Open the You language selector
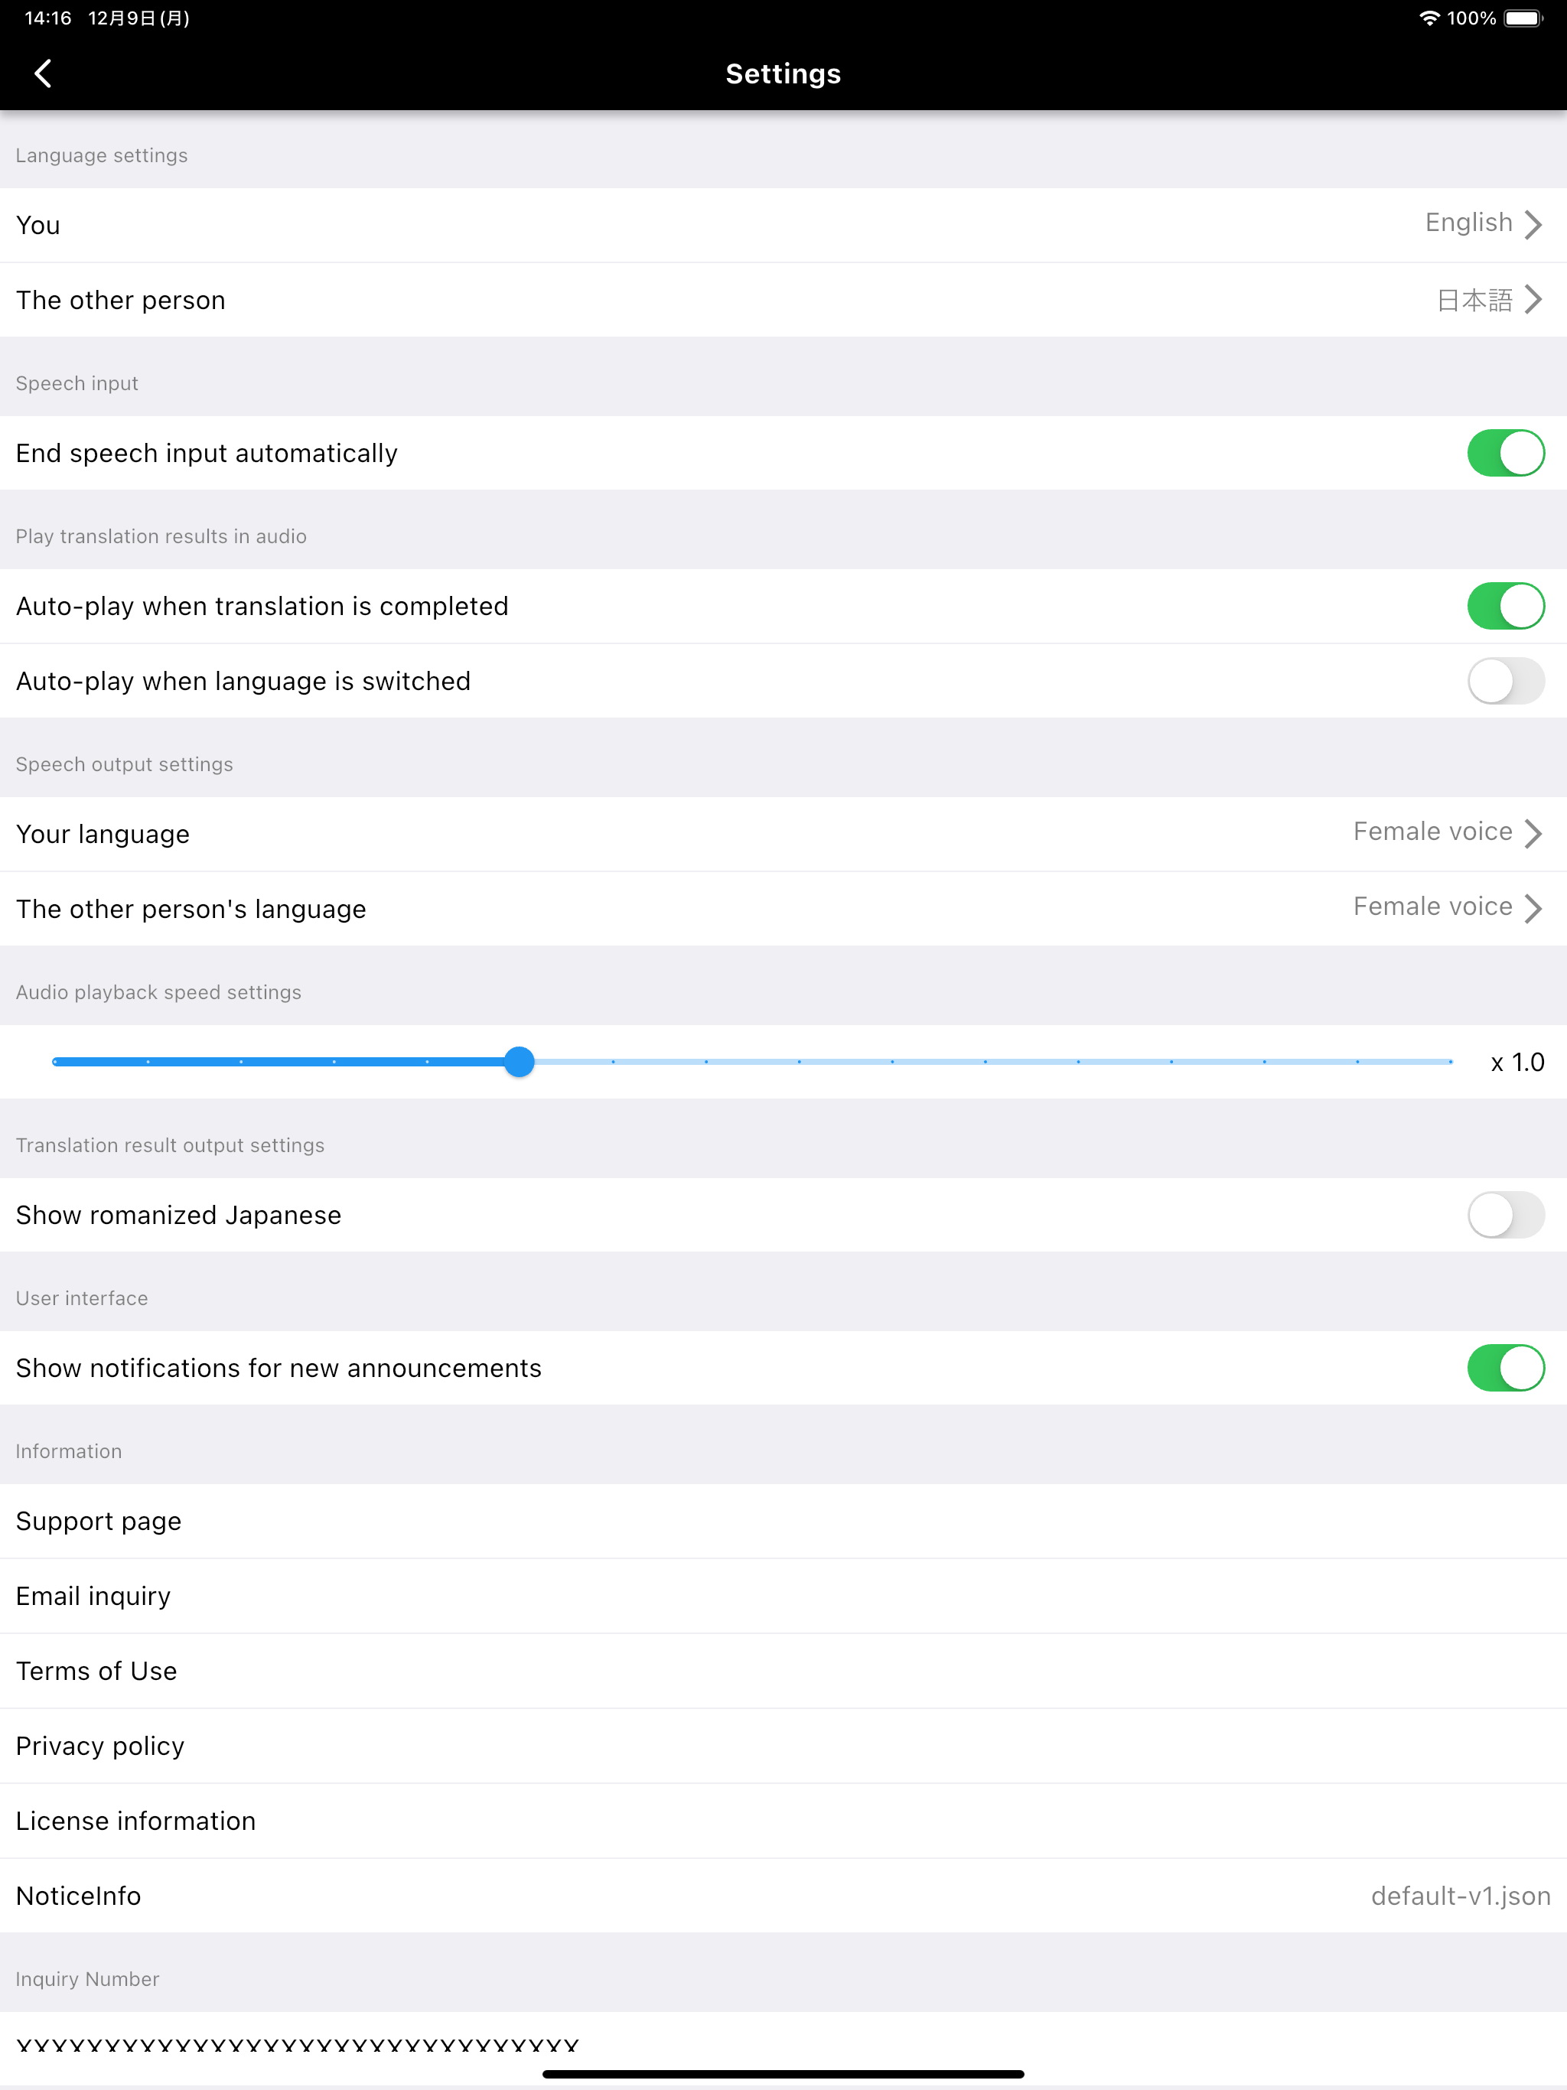This screenshot has height=2090, width=1567. click(x=783, y=225)
